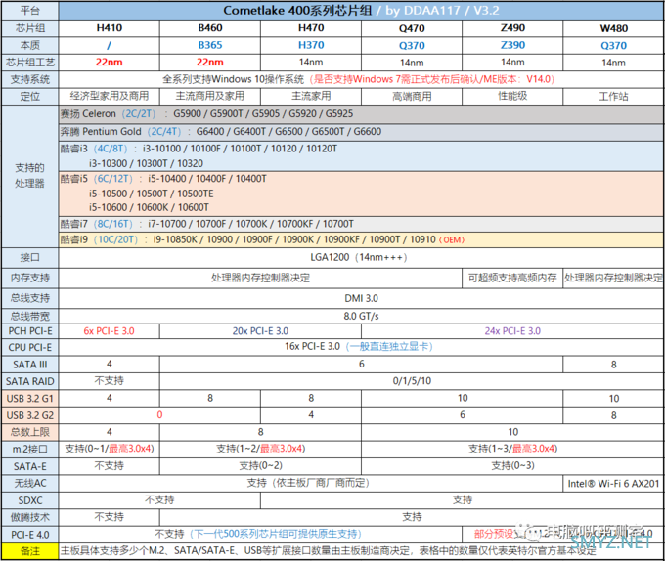Click the Q470 chipset column header
665x561 pixels.
pos(412,28)
